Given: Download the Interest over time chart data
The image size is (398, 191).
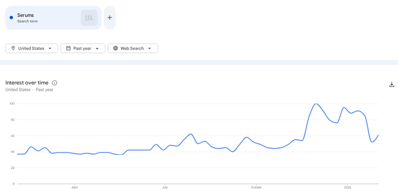Looking at the screenshot, I should pos(392,84).
